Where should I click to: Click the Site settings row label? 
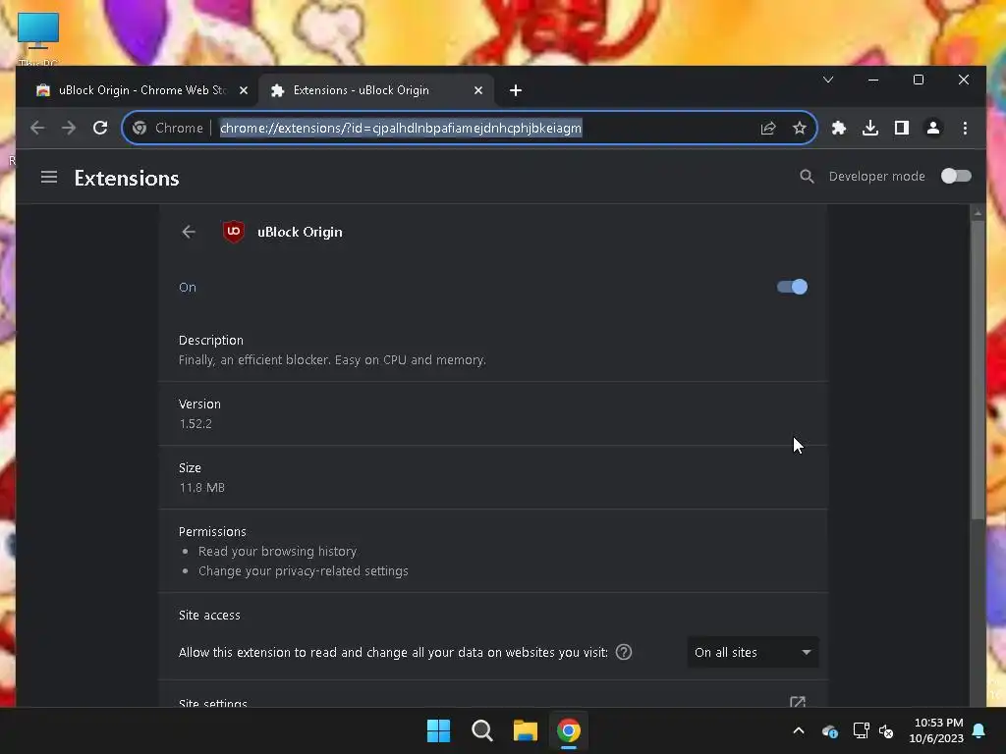(x=213, y=702)
